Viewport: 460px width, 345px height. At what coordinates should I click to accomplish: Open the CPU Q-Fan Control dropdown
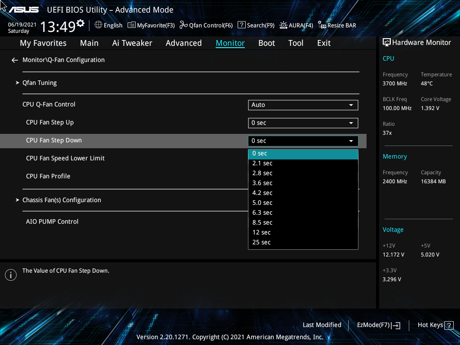pos(303,105)
